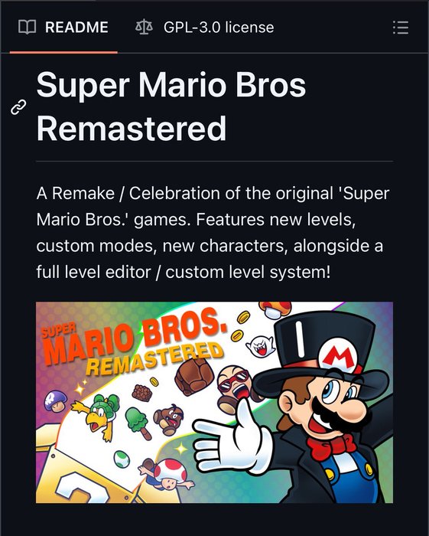Open the table of contents outline icon
The image size is (429, 536).
(x=401, y=28)
